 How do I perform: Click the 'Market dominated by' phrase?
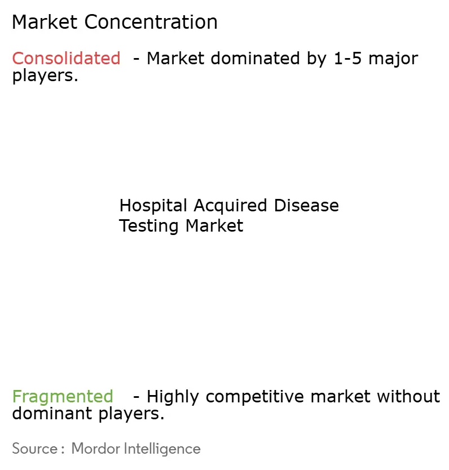click(x=237, y=59)
